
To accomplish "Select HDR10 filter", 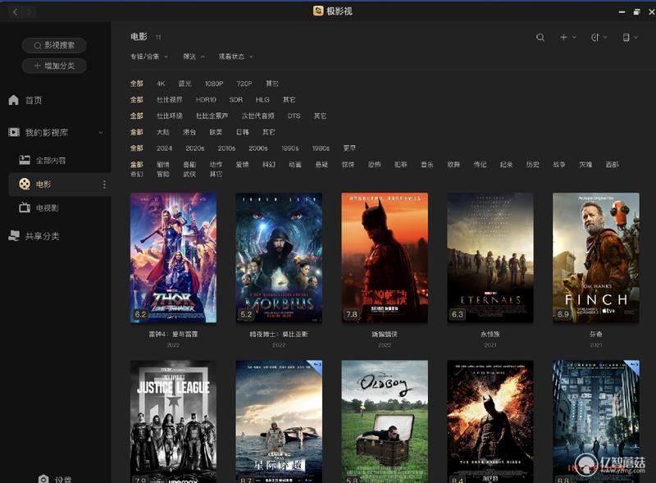I will pyautogui.click(x=206, y=99).
